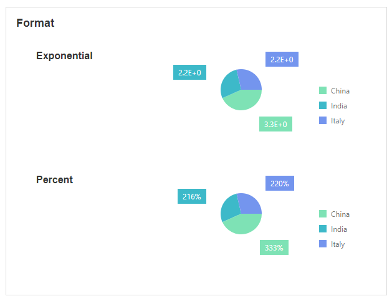Click India legend swatch in Percent chart

coord(323,229)
